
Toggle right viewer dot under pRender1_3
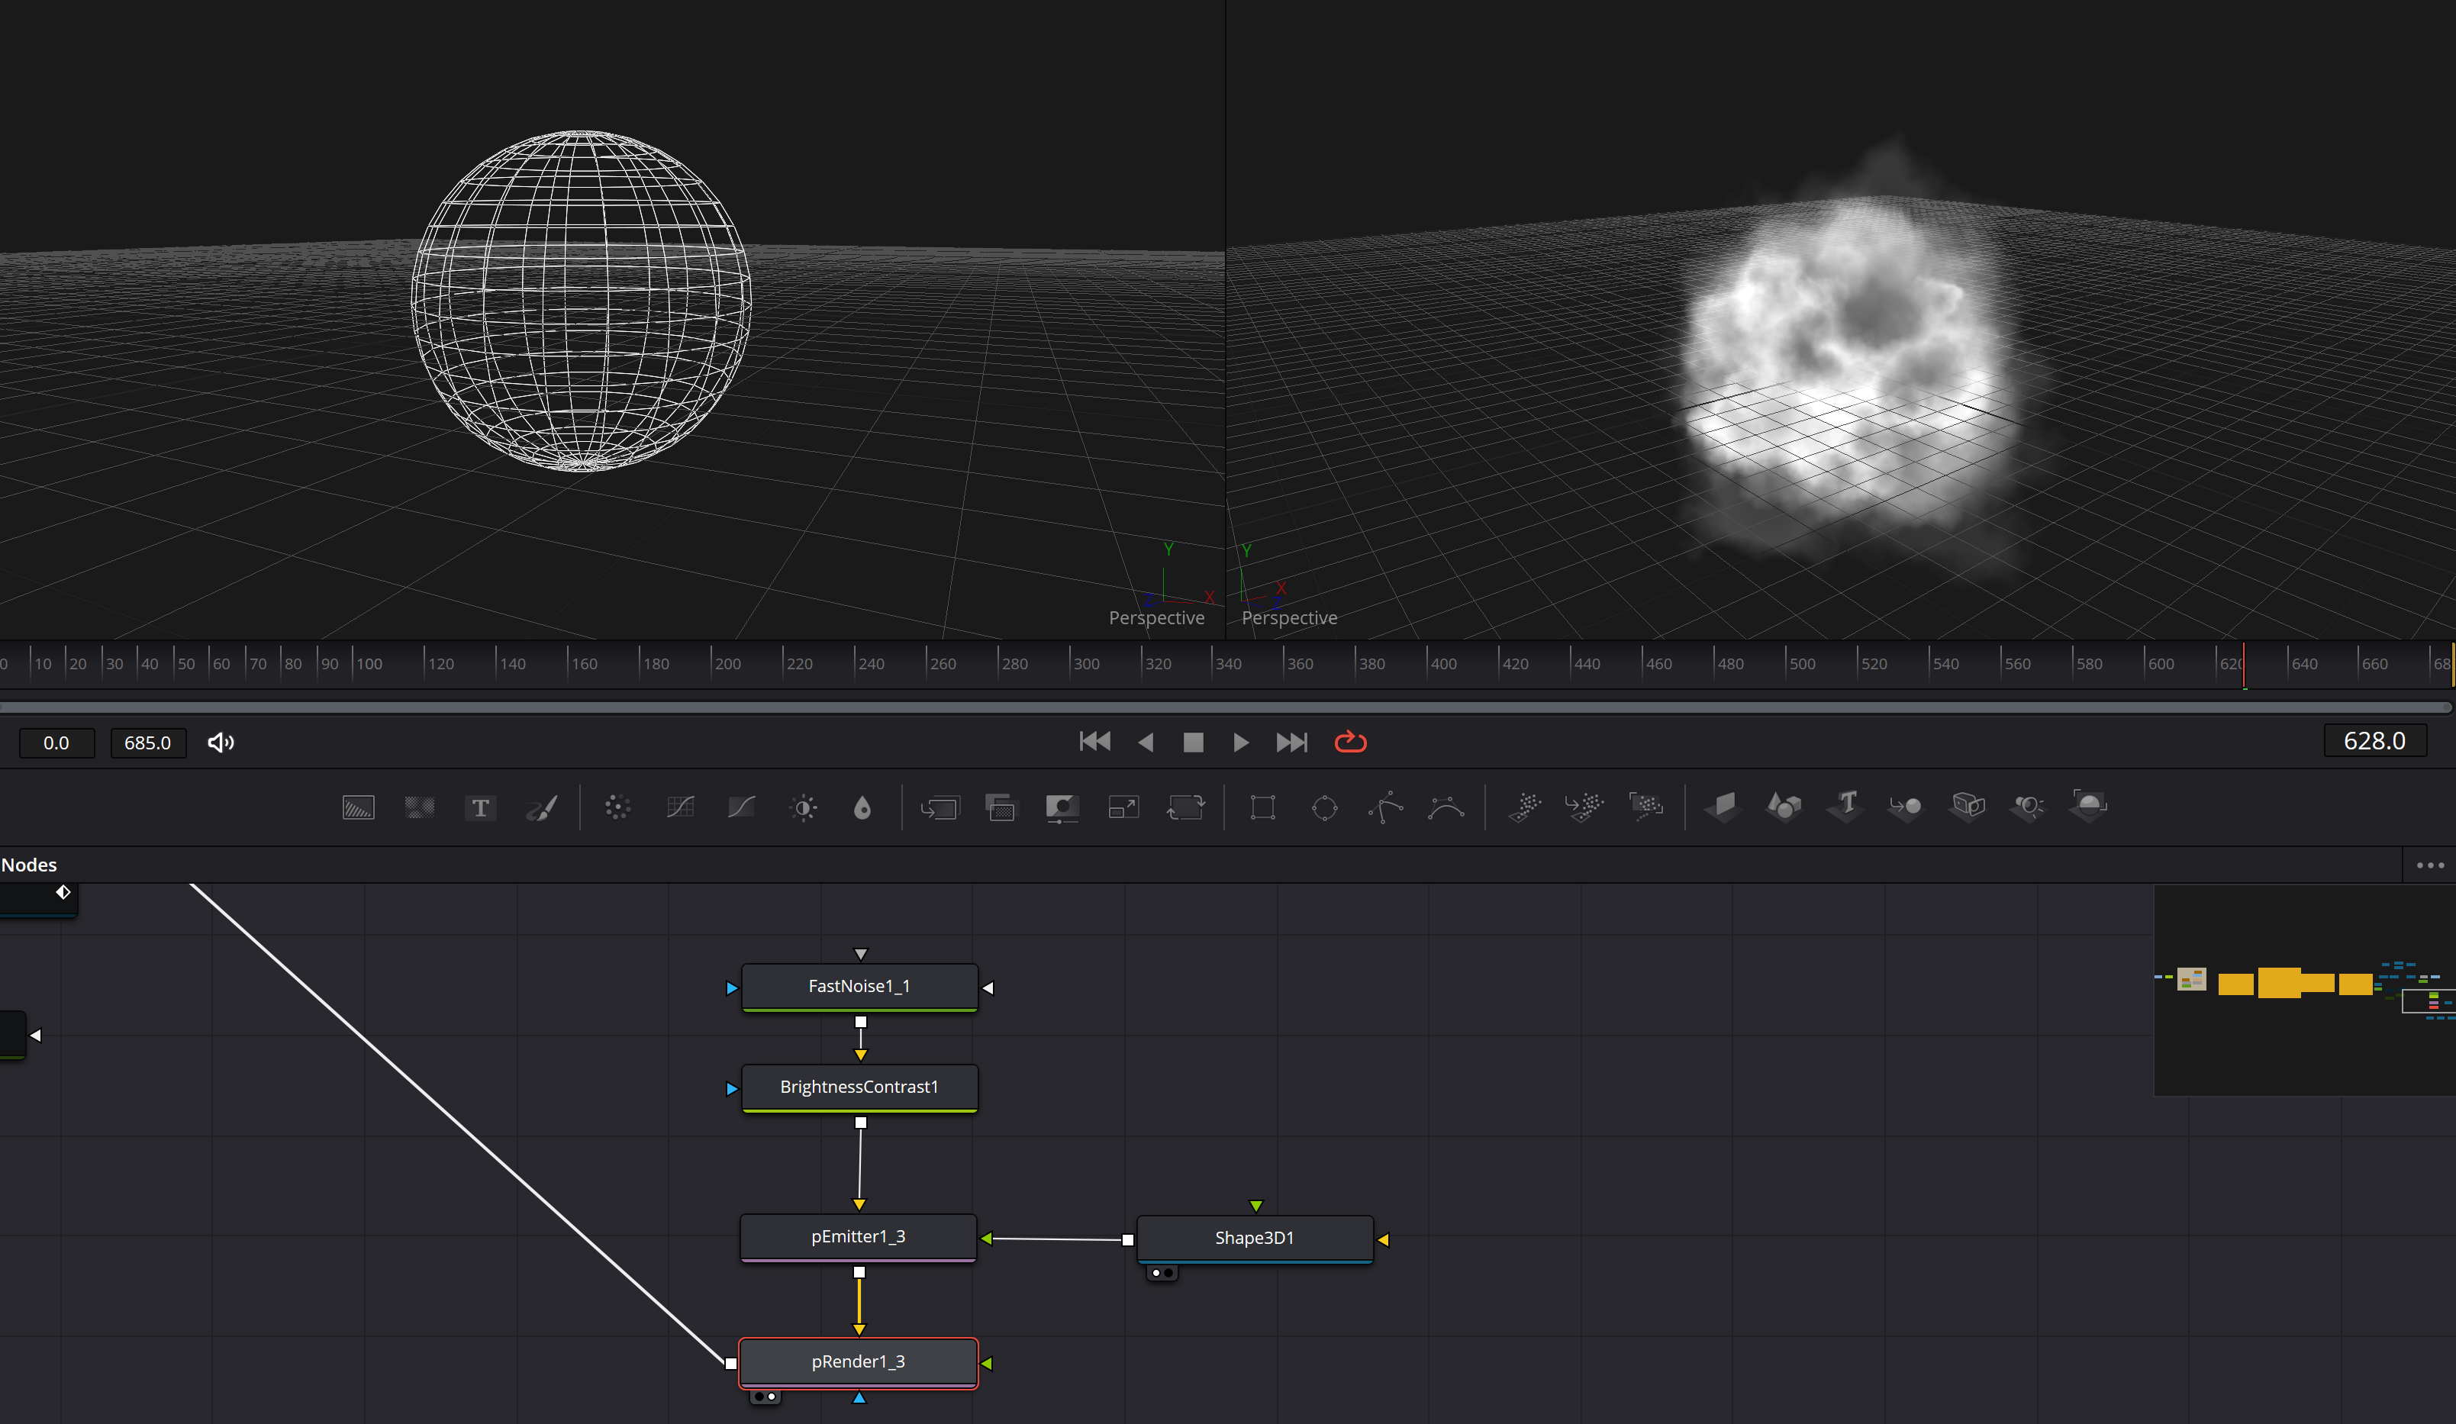[772, 1397]
